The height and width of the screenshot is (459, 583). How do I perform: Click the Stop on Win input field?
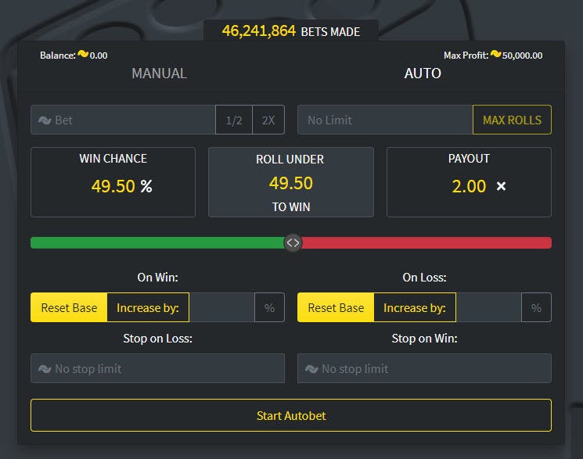424,368
